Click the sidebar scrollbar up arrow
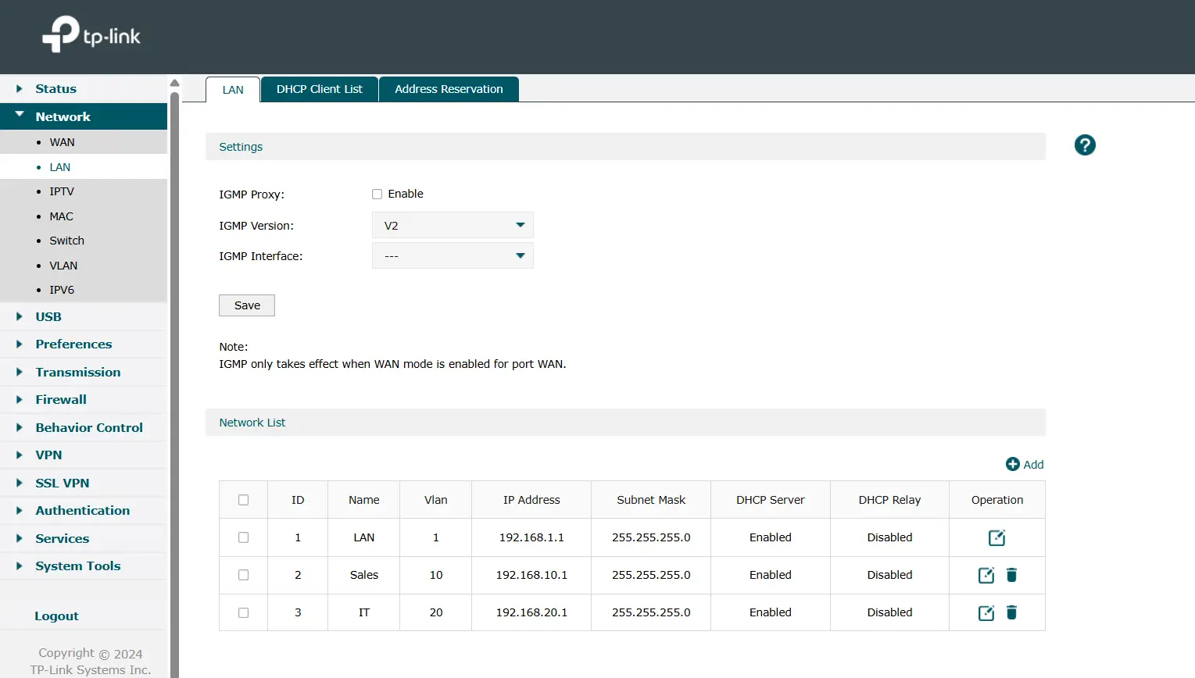 point(175,83)
